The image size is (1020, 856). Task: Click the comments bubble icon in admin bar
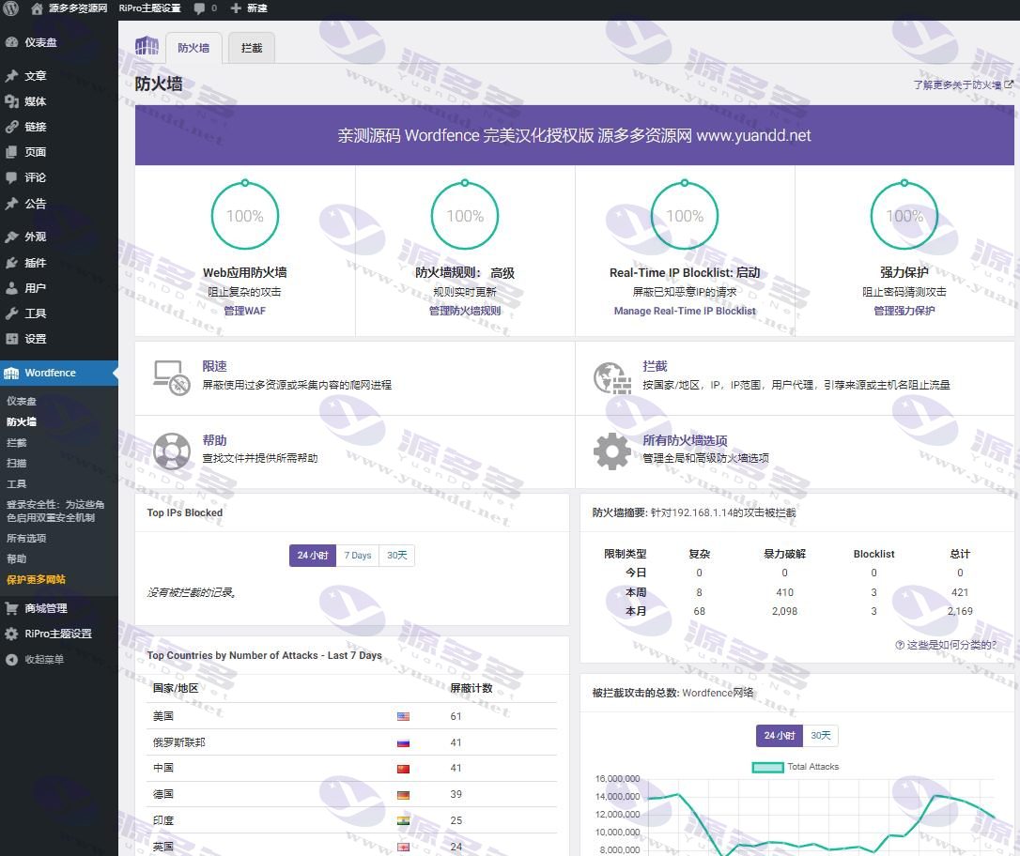click(x=200, y=8)
